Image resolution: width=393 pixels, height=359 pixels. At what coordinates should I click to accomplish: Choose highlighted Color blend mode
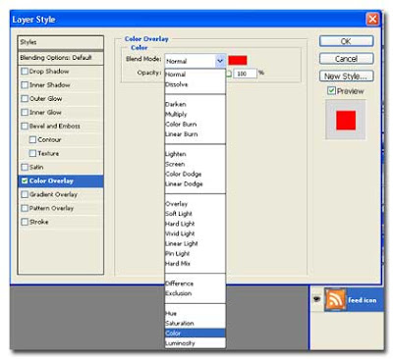pyautogui.click(x=196, y=333)
